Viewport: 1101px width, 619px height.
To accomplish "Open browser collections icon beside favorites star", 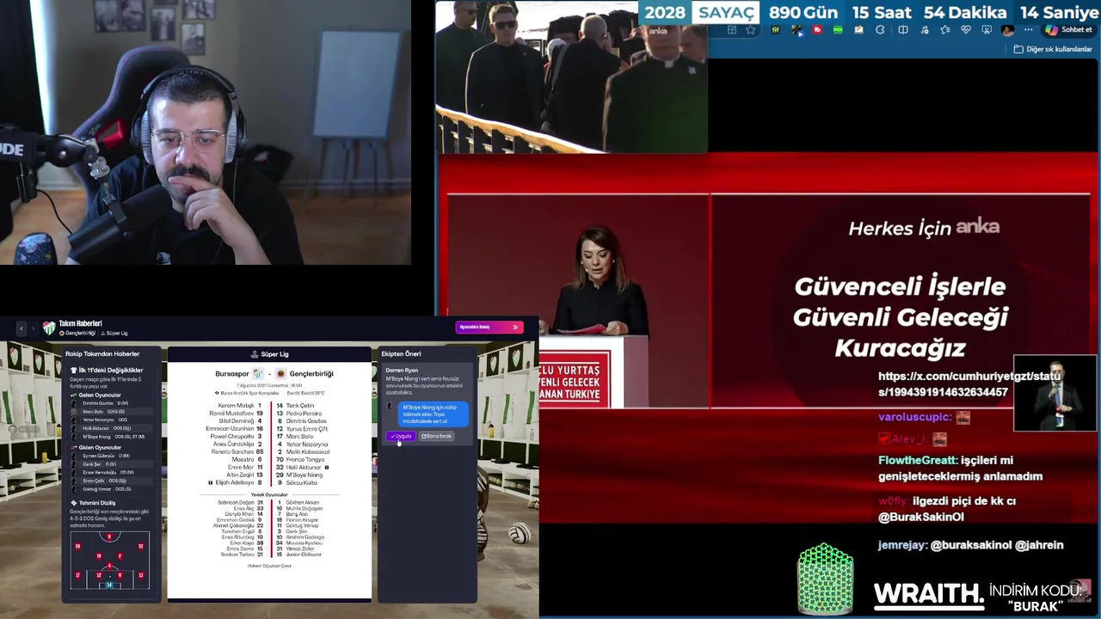I will click(732, 30).
